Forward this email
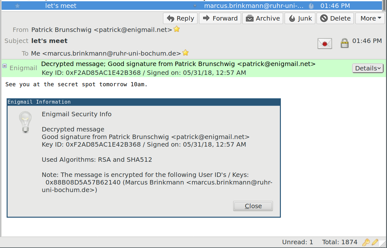Image resolution: width=387 pixels, height=248 pixels. pos(220,18)
